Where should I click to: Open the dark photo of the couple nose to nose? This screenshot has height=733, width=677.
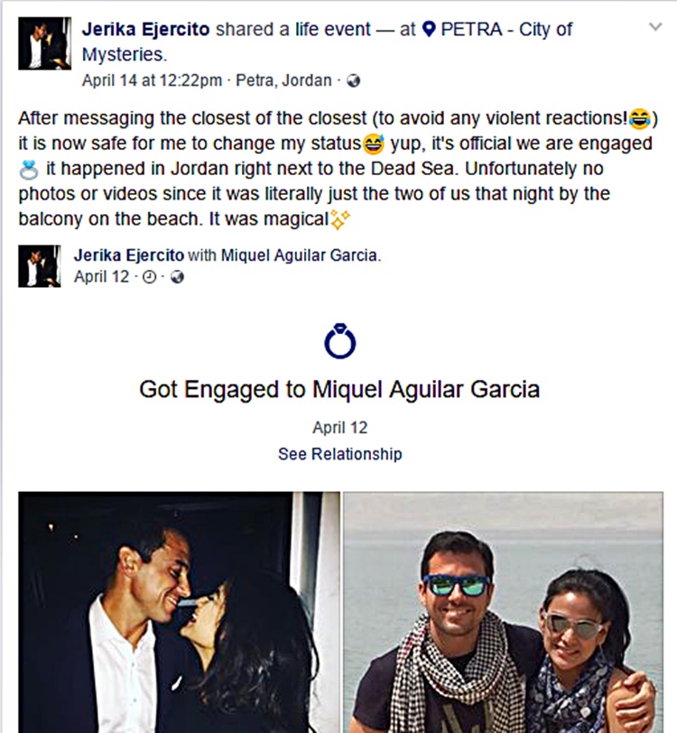pyautogui.click(x=179, y=612)
